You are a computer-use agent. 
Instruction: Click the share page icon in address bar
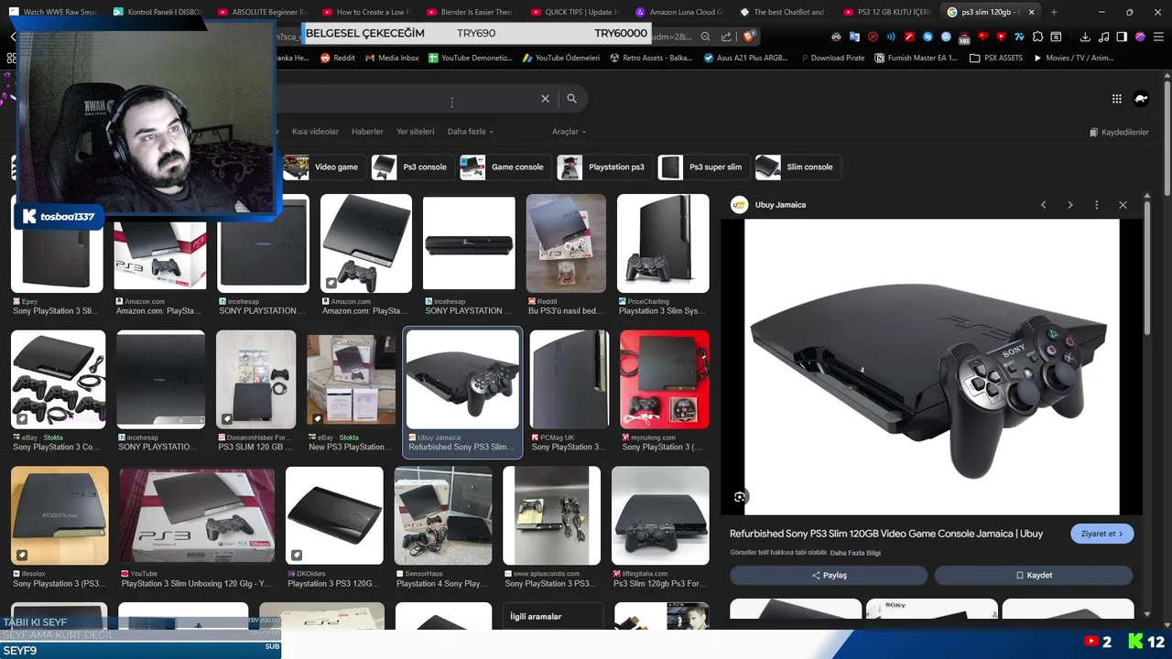726,37
